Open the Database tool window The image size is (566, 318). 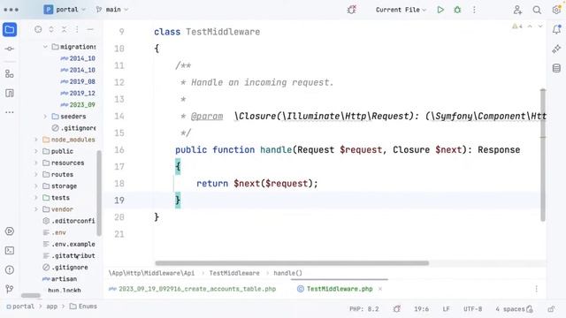coord(556,68)
